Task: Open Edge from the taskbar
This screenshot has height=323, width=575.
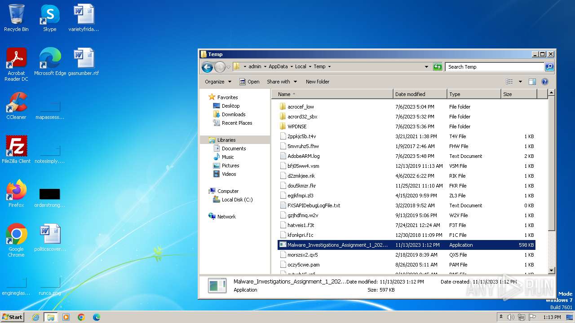Action: point(97,317)
